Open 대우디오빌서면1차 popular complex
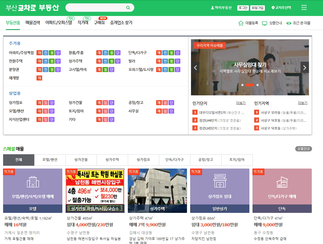Screen dimensions: 323x244 click(x=221, y=112)
